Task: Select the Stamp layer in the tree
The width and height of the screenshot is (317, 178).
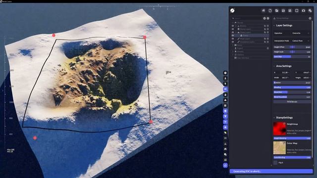Action: pos(250,36)
